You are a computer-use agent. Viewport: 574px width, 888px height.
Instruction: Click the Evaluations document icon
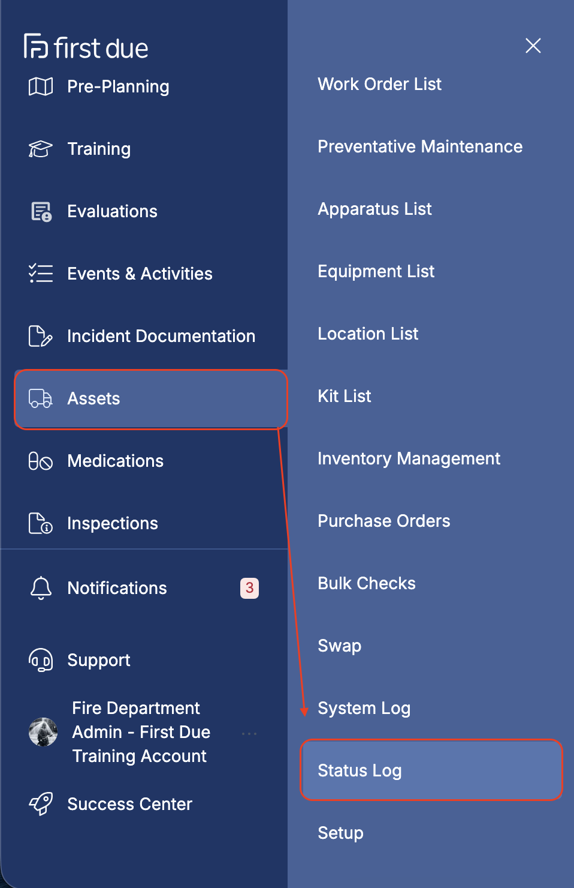point(41,211)
